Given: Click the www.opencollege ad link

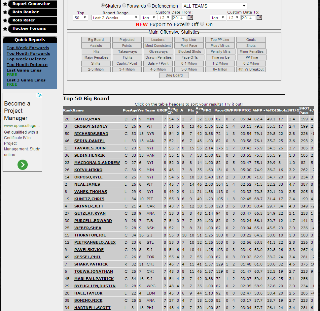Looking at the screenshot, I should tap(22, 126).
